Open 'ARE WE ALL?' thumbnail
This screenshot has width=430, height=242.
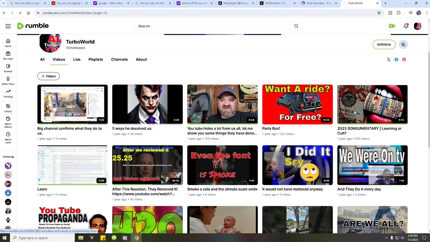tap(373, 219)
